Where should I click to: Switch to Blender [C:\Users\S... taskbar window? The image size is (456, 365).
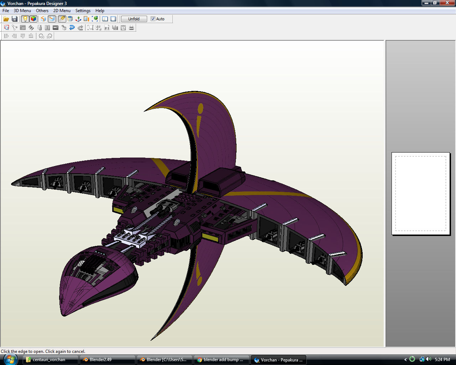[164, 360]
